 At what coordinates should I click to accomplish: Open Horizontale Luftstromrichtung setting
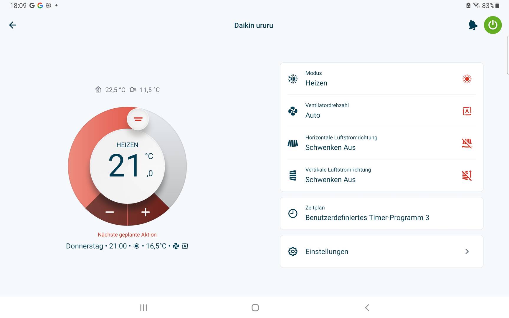tap(381, 143)
